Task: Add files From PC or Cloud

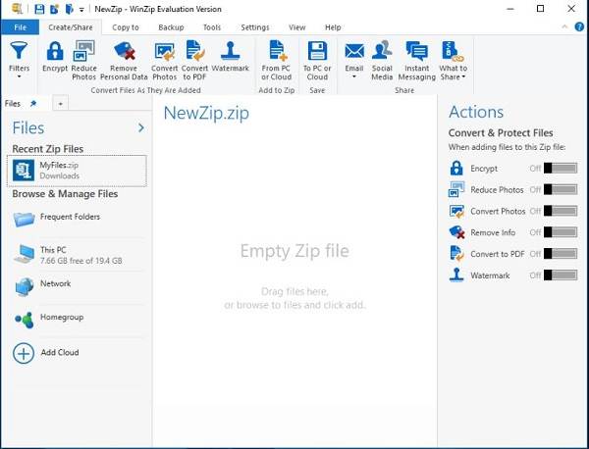Action: pos(277,60)
